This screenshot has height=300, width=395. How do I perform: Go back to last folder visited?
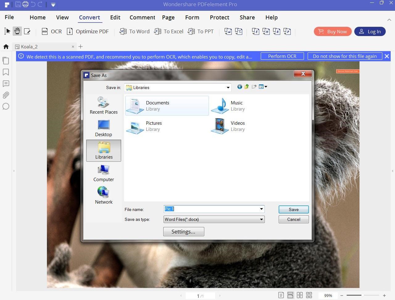click(239, 87)
